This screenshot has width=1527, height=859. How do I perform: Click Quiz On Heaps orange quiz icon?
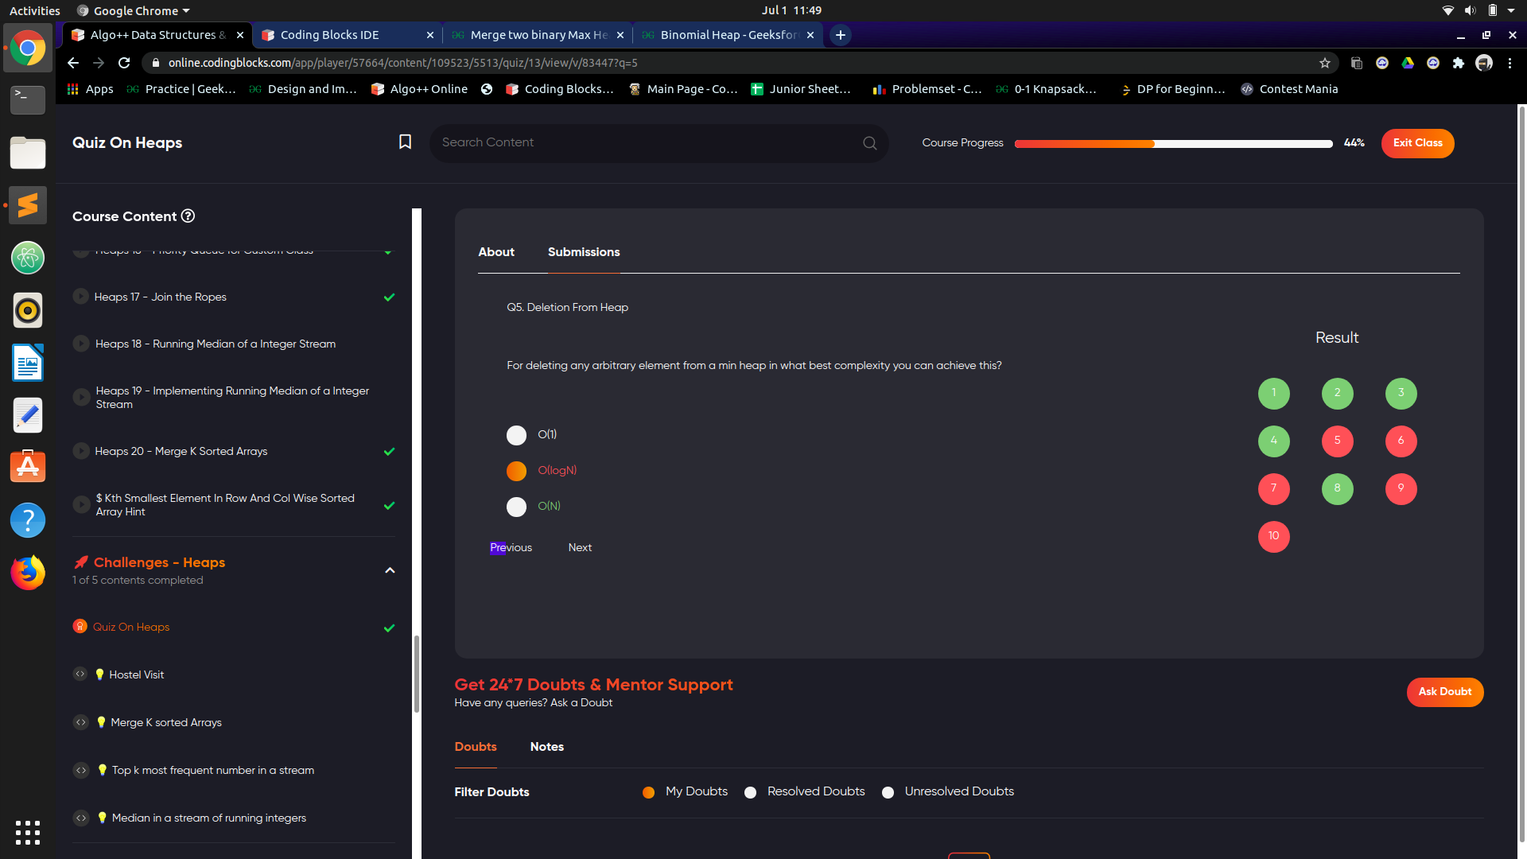click(80, 627)
